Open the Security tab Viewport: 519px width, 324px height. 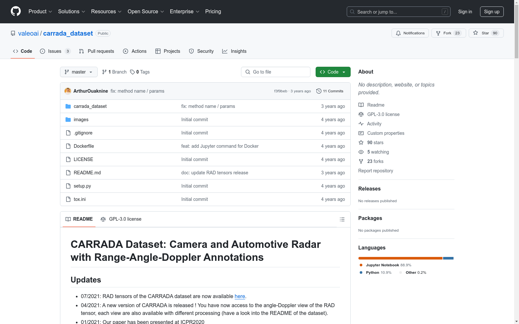pyautogui.click(x=201, y=51)
